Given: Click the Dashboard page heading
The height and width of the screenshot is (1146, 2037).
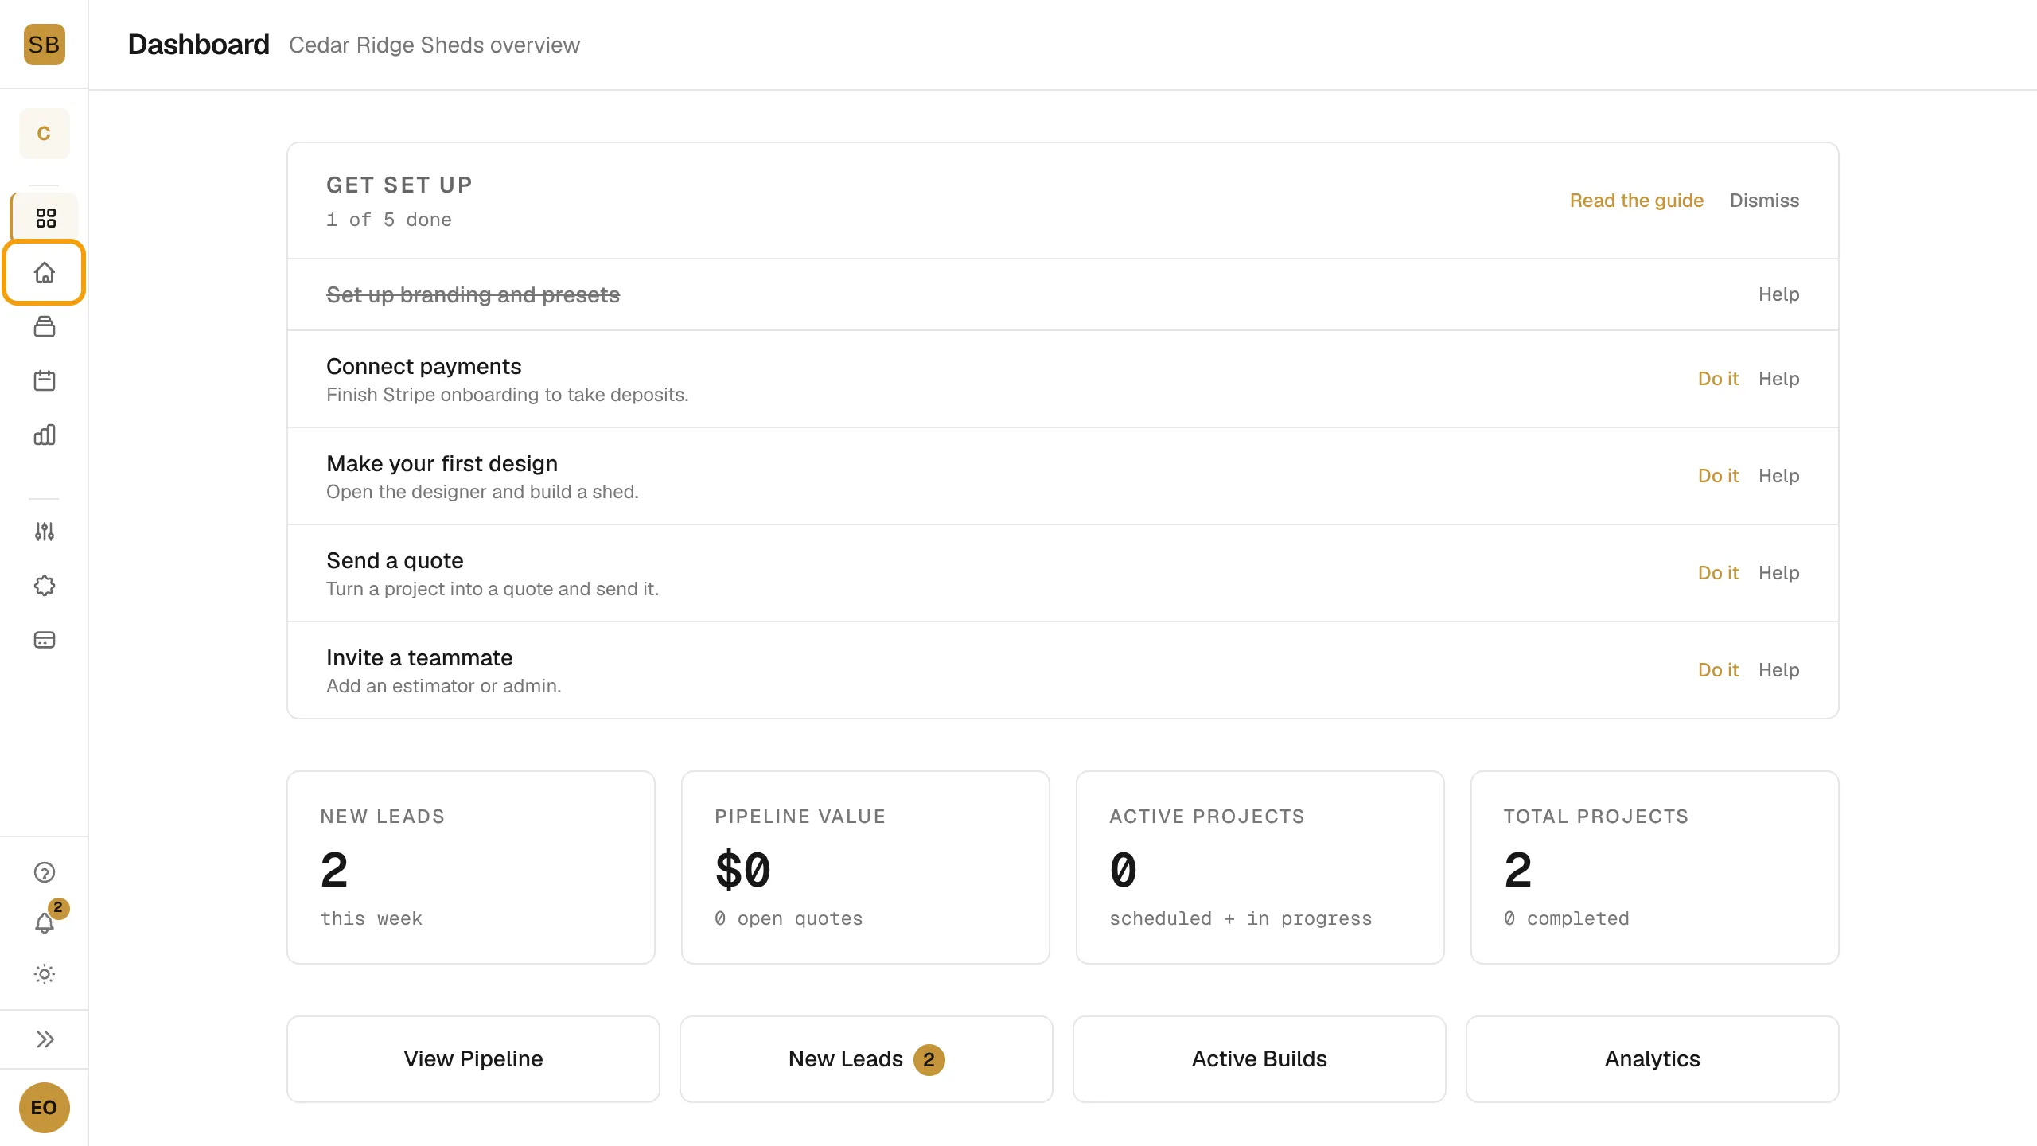Looking at the screenshot, I should click(198, 45).
